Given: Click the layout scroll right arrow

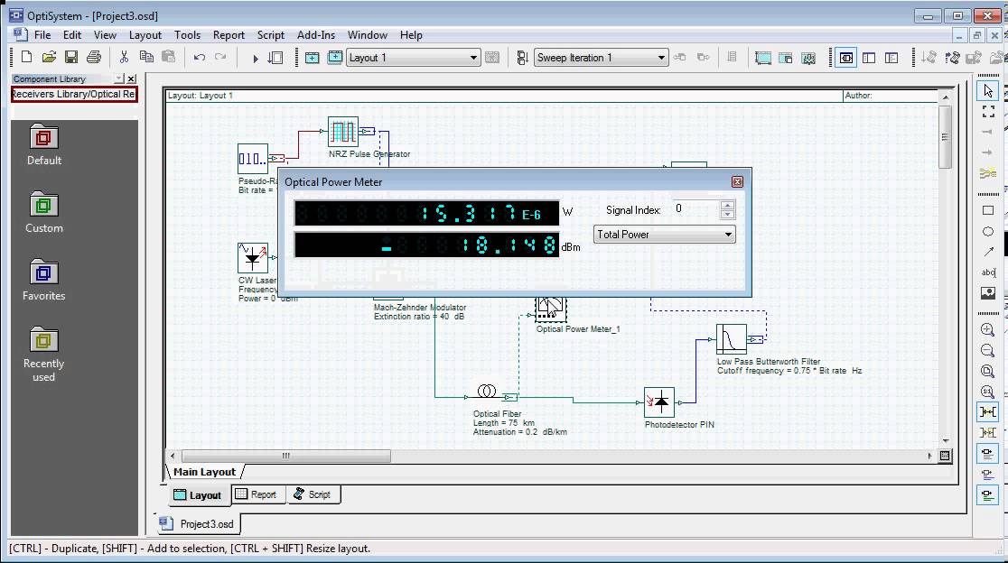Looking at the screenshot, I should 929,456.
